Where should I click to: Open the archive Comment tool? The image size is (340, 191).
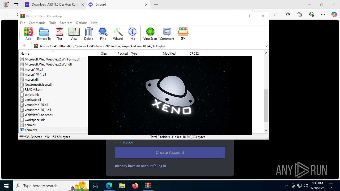pos(167,34)
